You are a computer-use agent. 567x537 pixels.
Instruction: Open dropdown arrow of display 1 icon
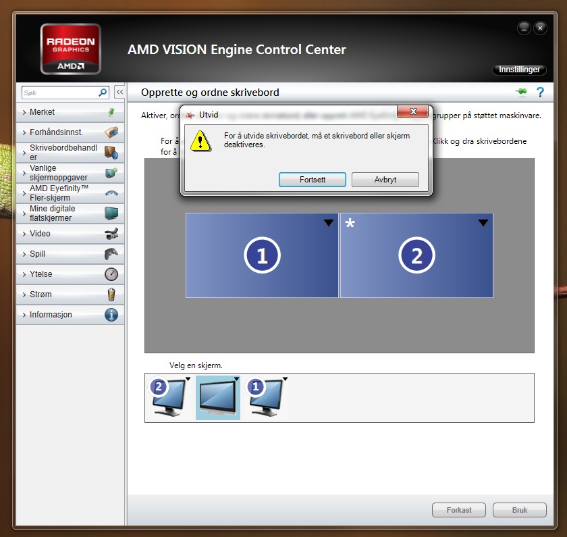click(285, 379)
